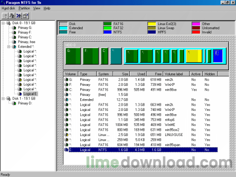The width and height of the screenshot is (236, 177).
Task: Select the C: partition block in HDD 0 map
Action: click(104, 56)
